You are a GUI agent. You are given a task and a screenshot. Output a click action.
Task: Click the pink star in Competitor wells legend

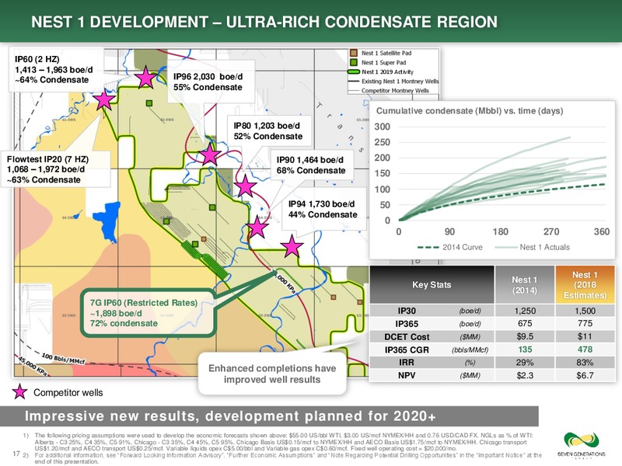pyautogui.click(x=20, y=392)
